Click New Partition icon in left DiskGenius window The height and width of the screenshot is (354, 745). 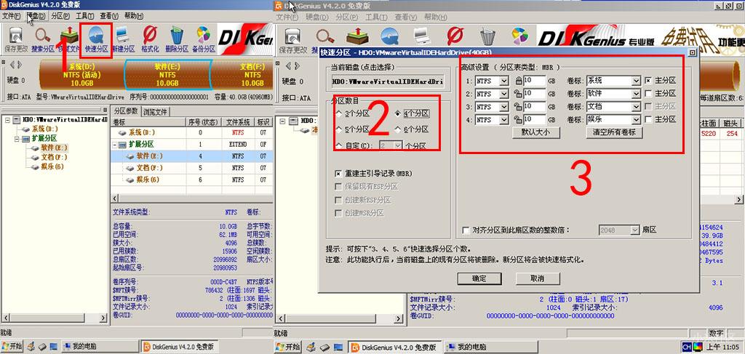coord(124,40)
